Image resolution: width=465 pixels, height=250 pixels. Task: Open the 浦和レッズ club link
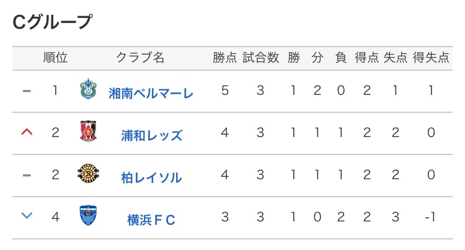click(151, 135)
